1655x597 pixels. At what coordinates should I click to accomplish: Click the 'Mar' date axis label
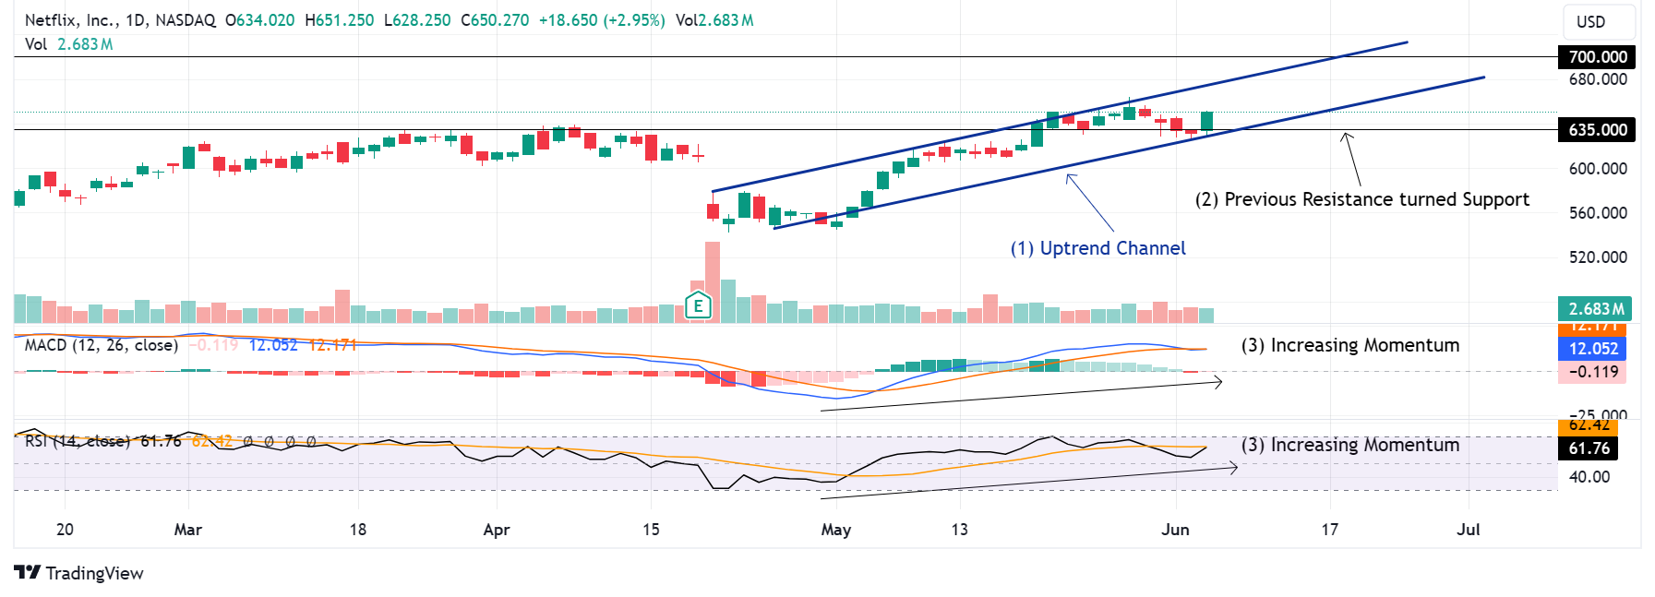pyautogui.click(x=188, y=530)
